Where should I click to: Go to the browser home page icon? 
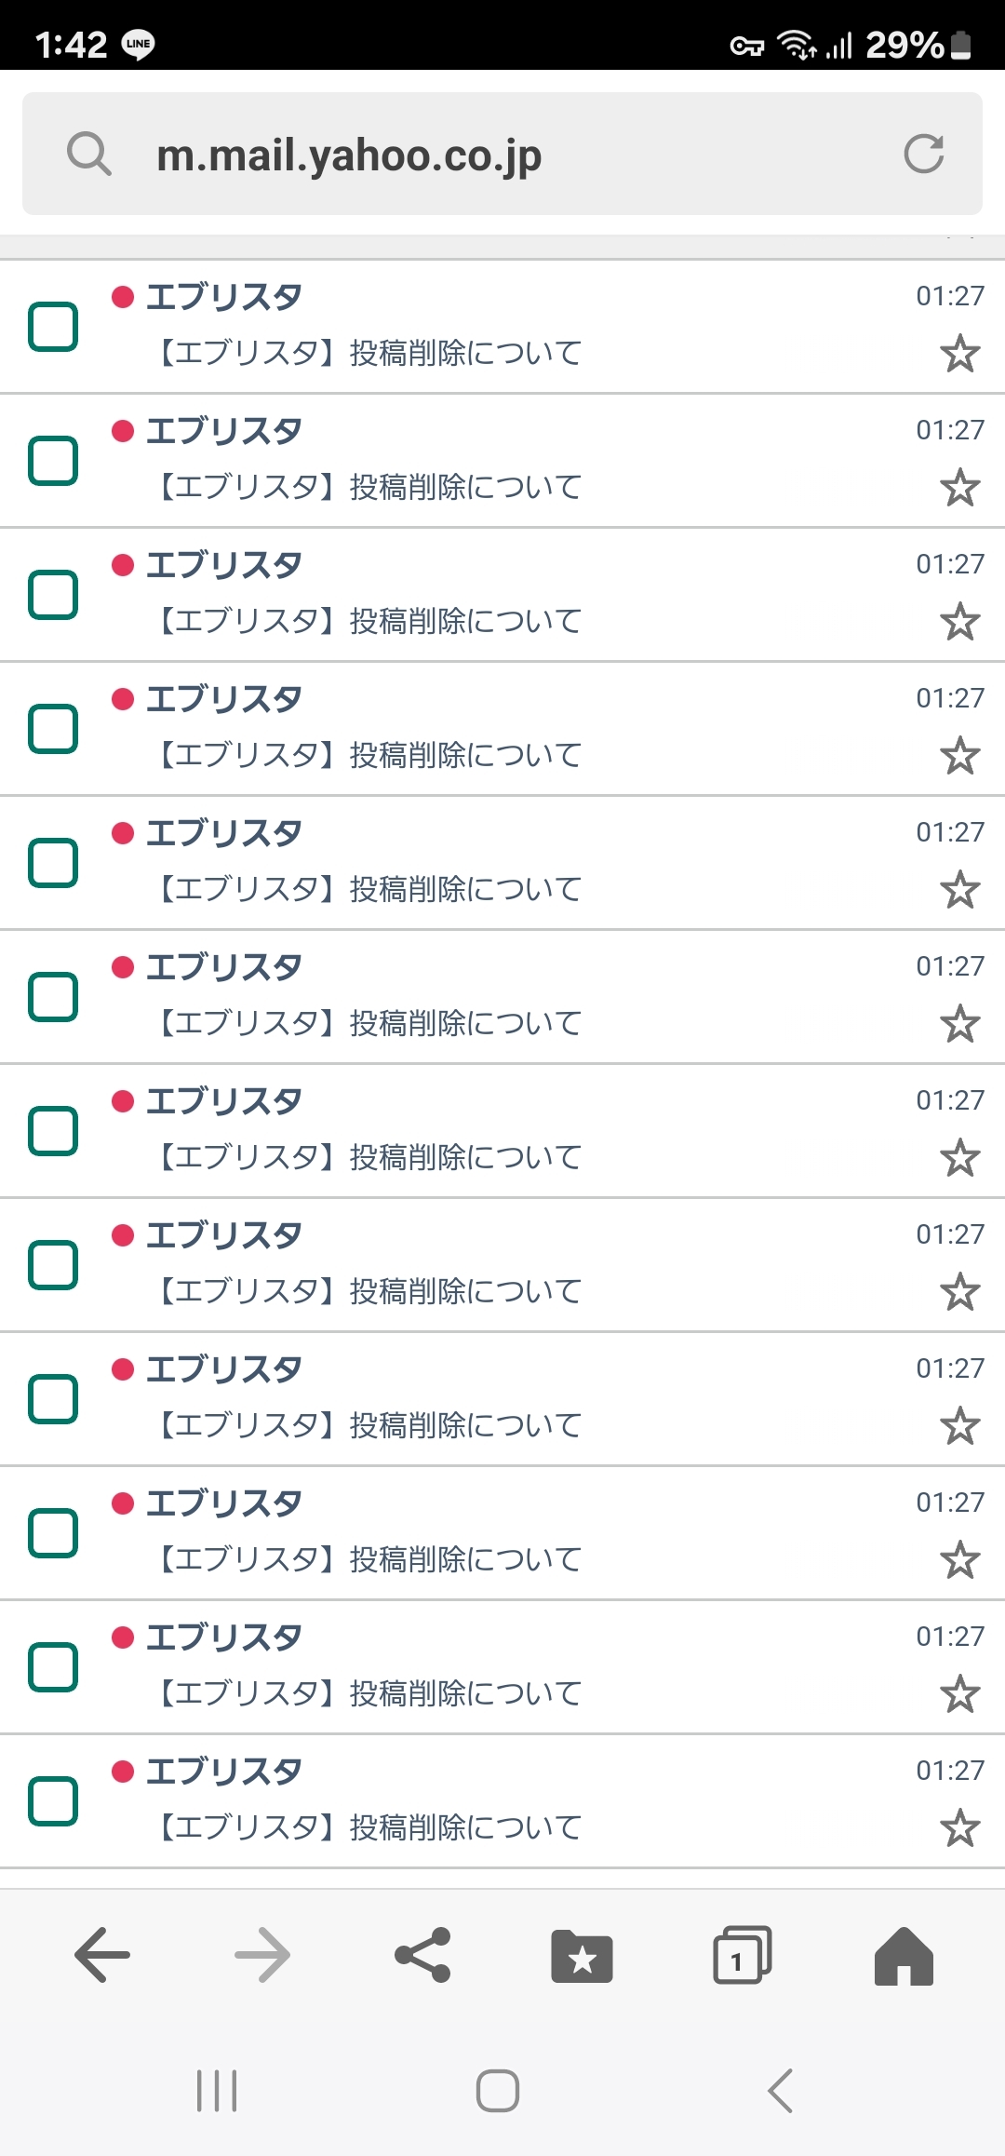tap(903, 1954)
